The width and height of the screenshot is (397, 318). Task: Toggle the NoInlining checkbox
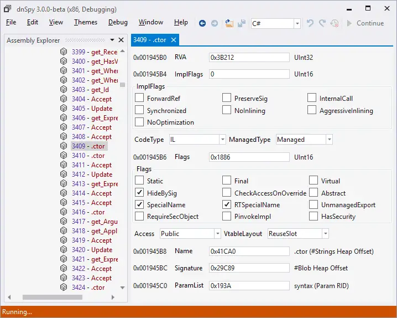pos(227,110)
